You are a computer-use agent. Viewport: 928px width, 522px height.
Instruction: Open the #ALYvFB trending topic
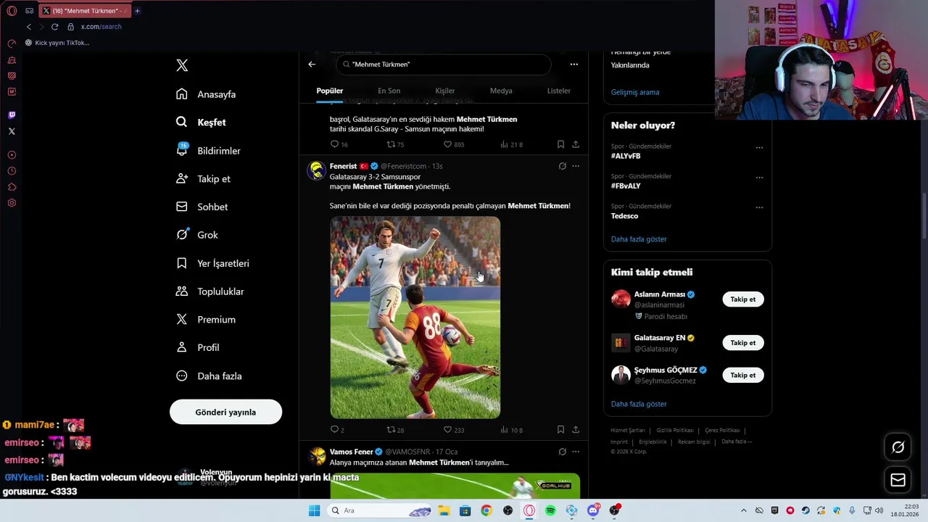[626, 156]
